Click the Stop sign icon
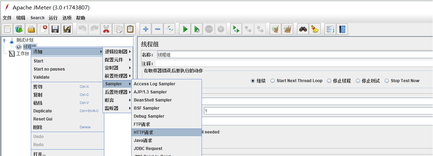 pos(209,29)
